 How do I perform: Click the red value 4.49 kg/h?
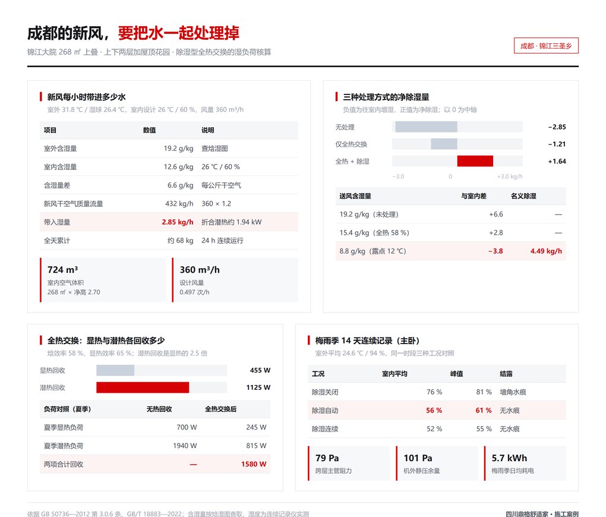point(546,251)
